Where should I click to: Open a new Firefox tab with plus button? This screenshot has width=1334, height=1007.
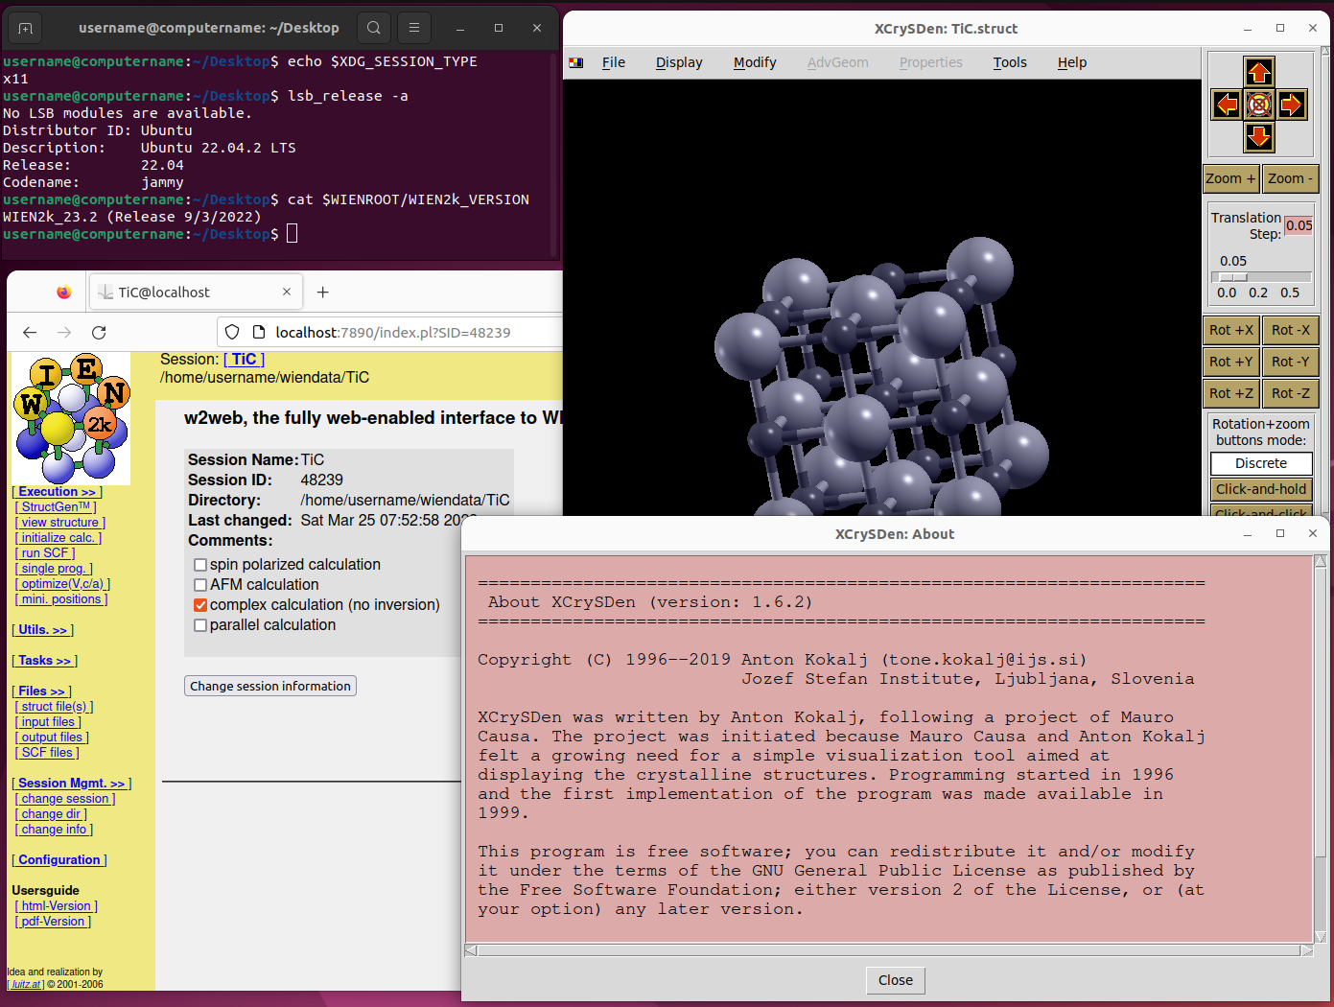323,292
